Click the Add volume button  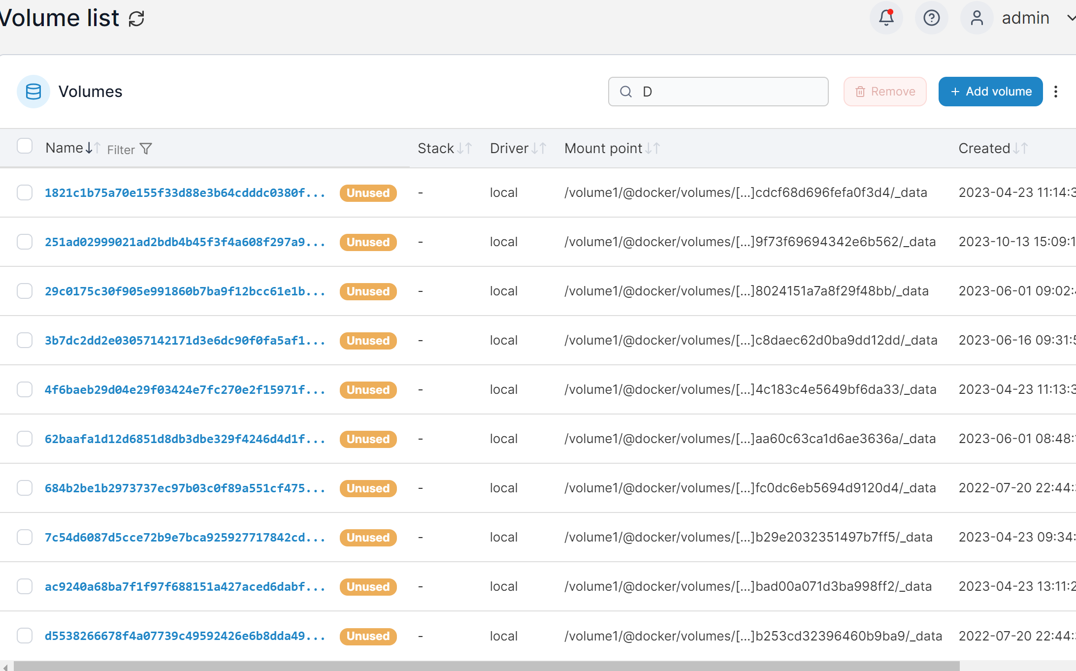point(990,92)
